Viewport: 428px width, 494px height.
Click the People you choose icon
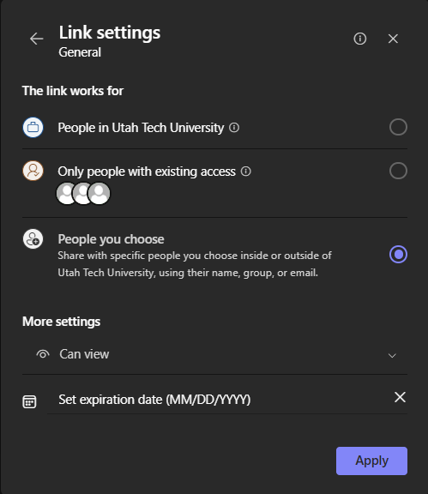33,238
